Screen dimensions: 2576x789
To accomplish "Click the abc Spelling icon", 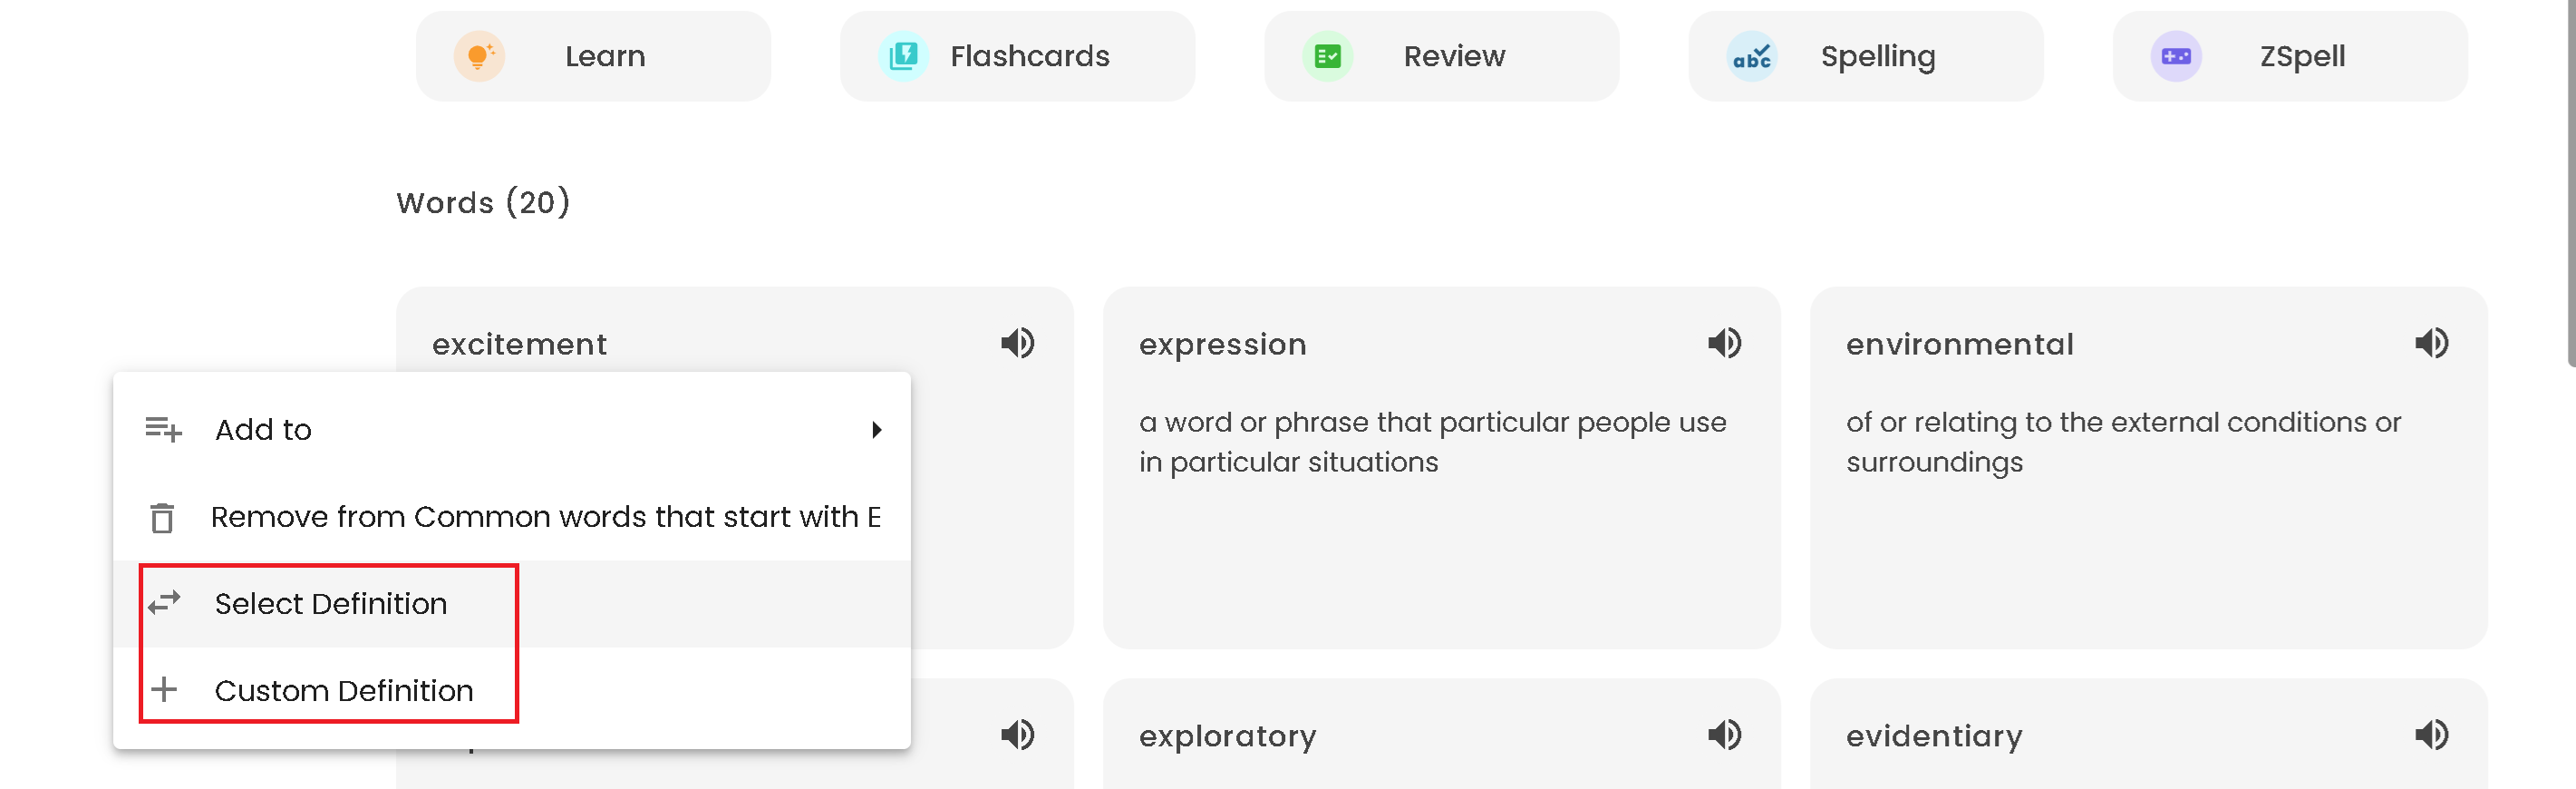I will click(1753, 56).
